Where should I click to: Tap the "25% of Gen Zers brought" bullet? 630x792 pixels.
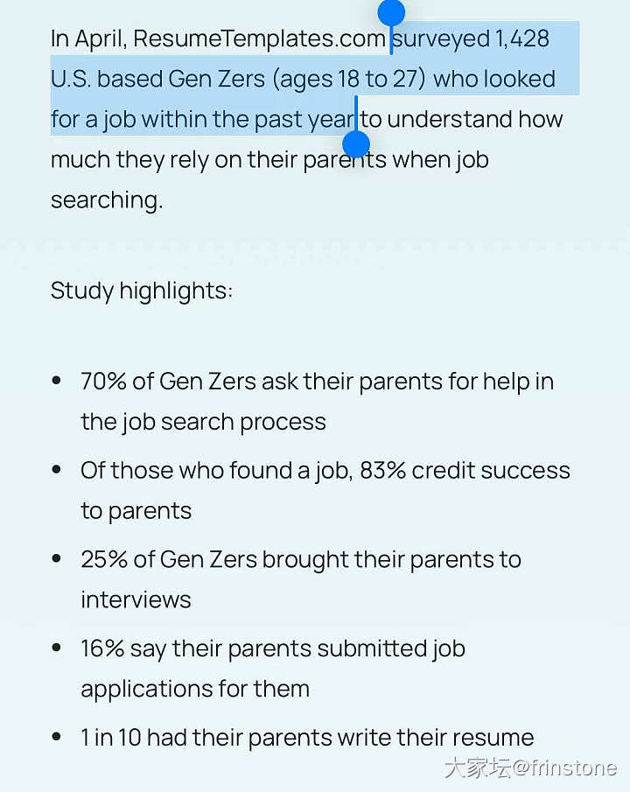pyautogui.click(x=301, y=579)
